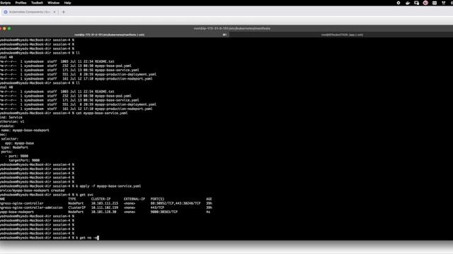Click the '443/TCP' ports value
Viewport: 453px width, 254px height.
click(x=157, y=208)
